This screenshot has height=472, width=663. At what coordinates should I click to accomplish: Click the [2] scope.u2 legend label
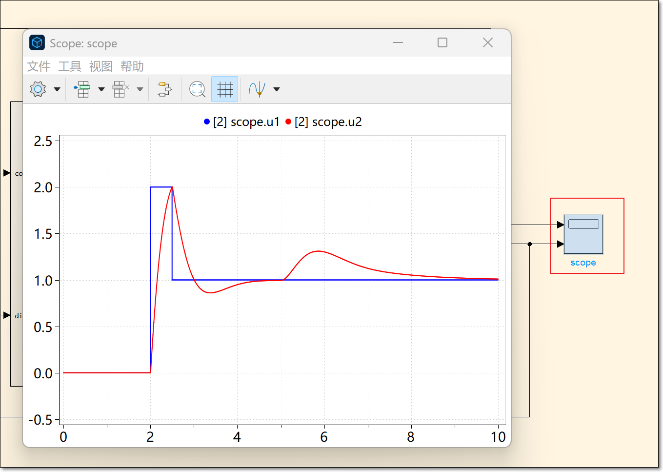coord(328,122)
